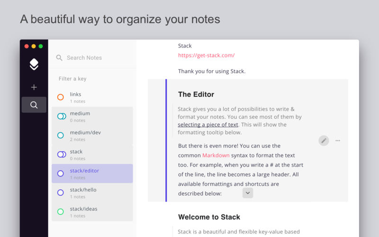This screenshot has height=237, width=379.
Task: Expand the note with the chevron-down button
Action: [x=248, y=193]
